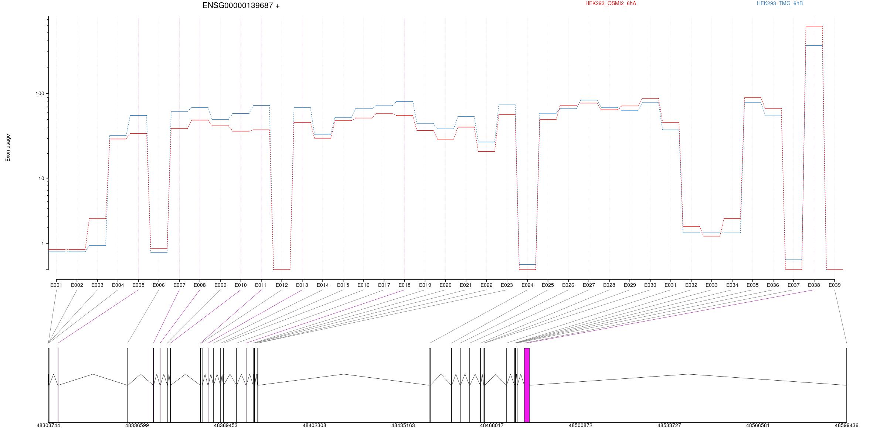This screenshot has height=443, width=887.
Task: Click exon label E018
Action: [x=404, y=285]
